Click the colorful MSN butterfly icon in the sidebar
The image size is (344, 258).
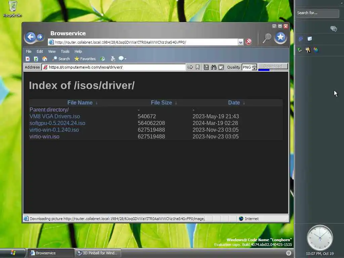tap(316, 50)
